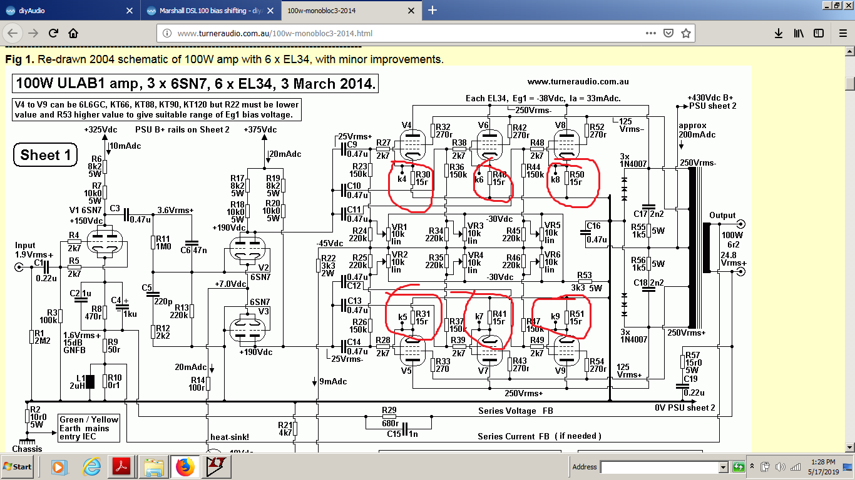This screenshot has height=480, width=855.
Task: Close the 100w-monobloc3-2014 tab
Action: [411, 11]
